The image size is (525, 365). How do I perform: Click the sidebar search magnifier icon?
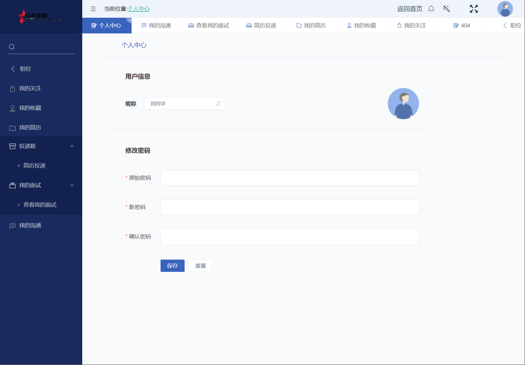tap(12, 47)
